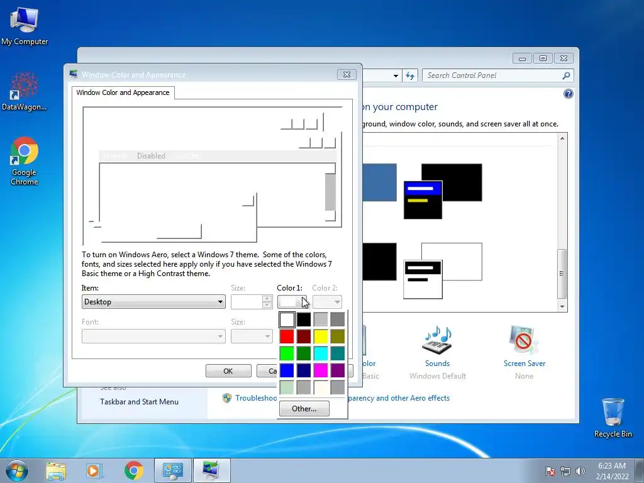Click the refresh button beside address bar
This screenshot has width=644, height=483.
pos(410,75)
